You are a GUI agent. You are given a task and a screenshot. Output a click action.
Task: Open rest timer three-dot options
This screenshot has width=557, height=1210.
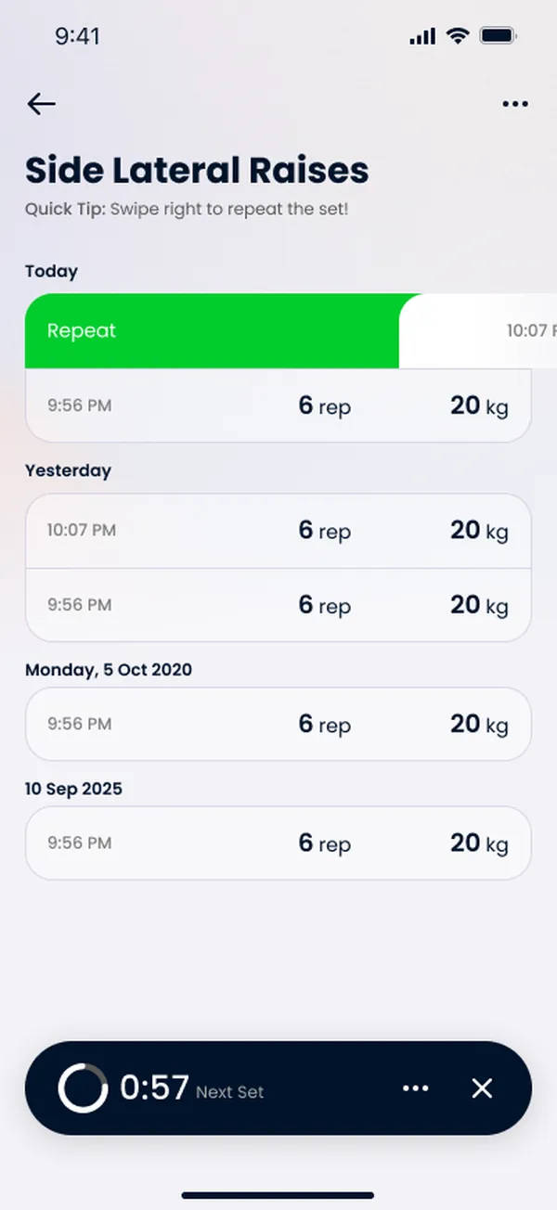pyautogui.click(x=416, y=1088)
